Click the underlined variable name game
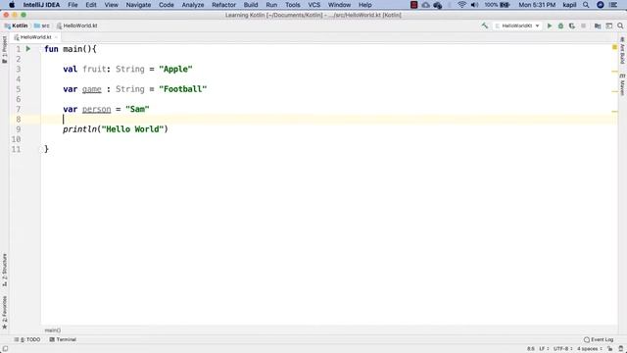Image resolution: width=627 pixels, height=353 pixels. (x=91, y=89)
